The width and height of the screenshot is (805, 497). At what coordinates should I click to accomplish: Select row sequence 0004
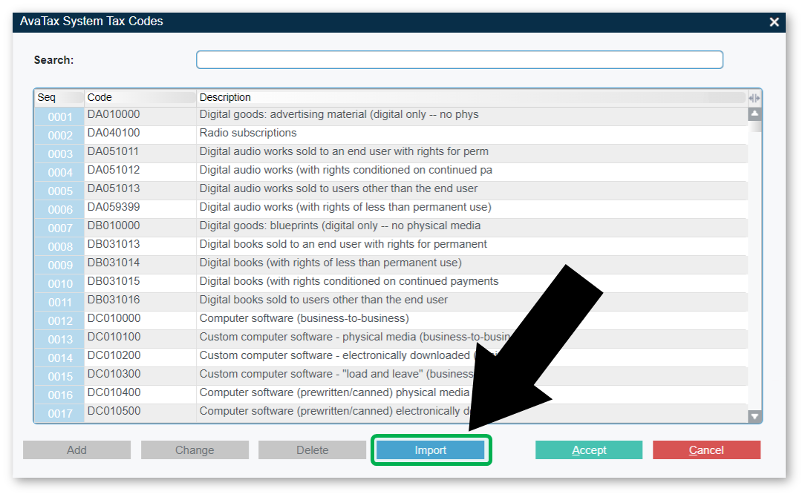(60, 172)
